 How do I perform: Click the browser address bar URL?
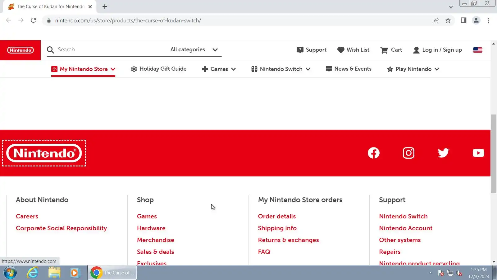(128, 21)
